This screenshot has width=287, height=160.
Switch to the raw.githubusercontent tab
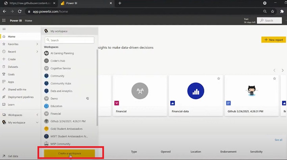click(x=30, y=3)
